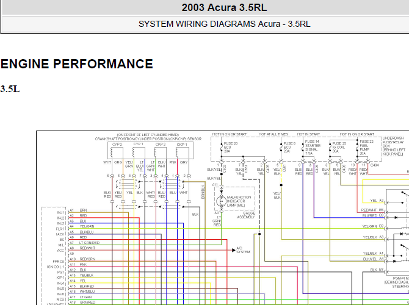409x305 pixels.
Task: Select the 'FUSE 6 ECU 20A' label
Action: point(289,147)
